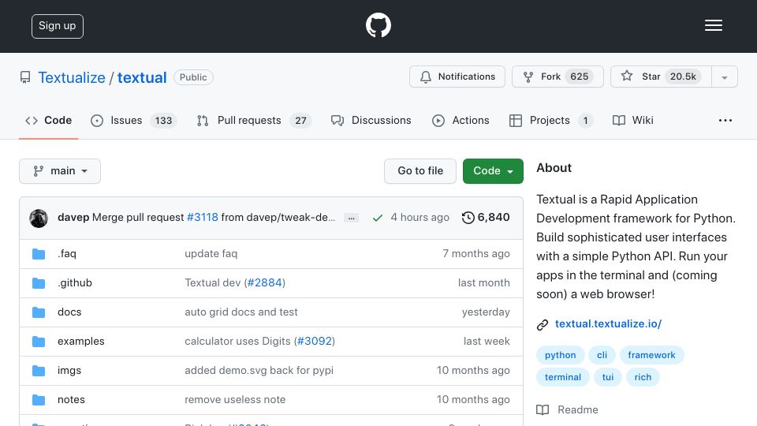Open the Readme link in About
Image resolution: width=757 pixels, height=426 pixels.
(568, 409)
